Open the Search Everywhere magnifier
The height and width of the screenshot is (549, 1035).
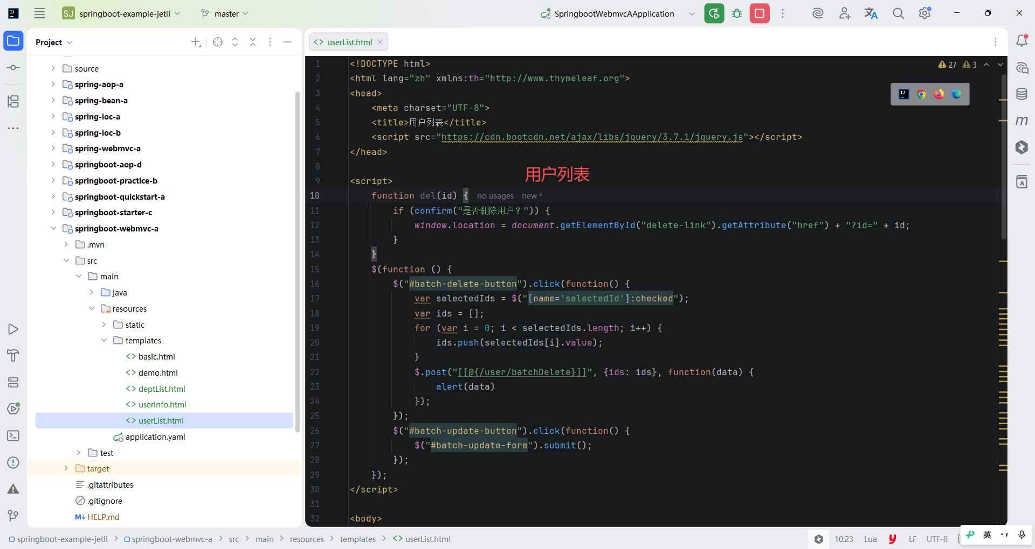[x=898, y=13]
